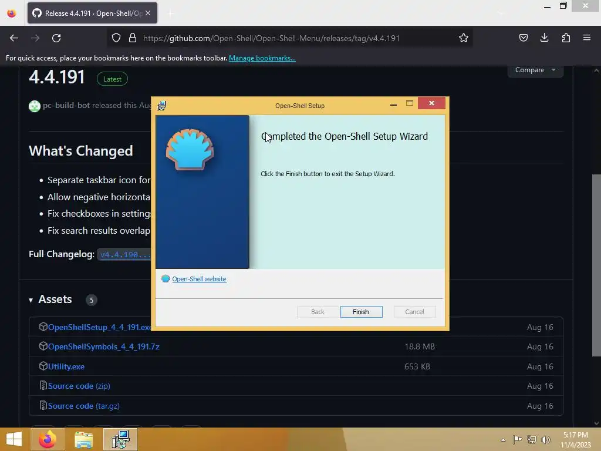This screenshot has width=601, height=451.
Task: Download Source code (zip)
Action: (79, 386)
